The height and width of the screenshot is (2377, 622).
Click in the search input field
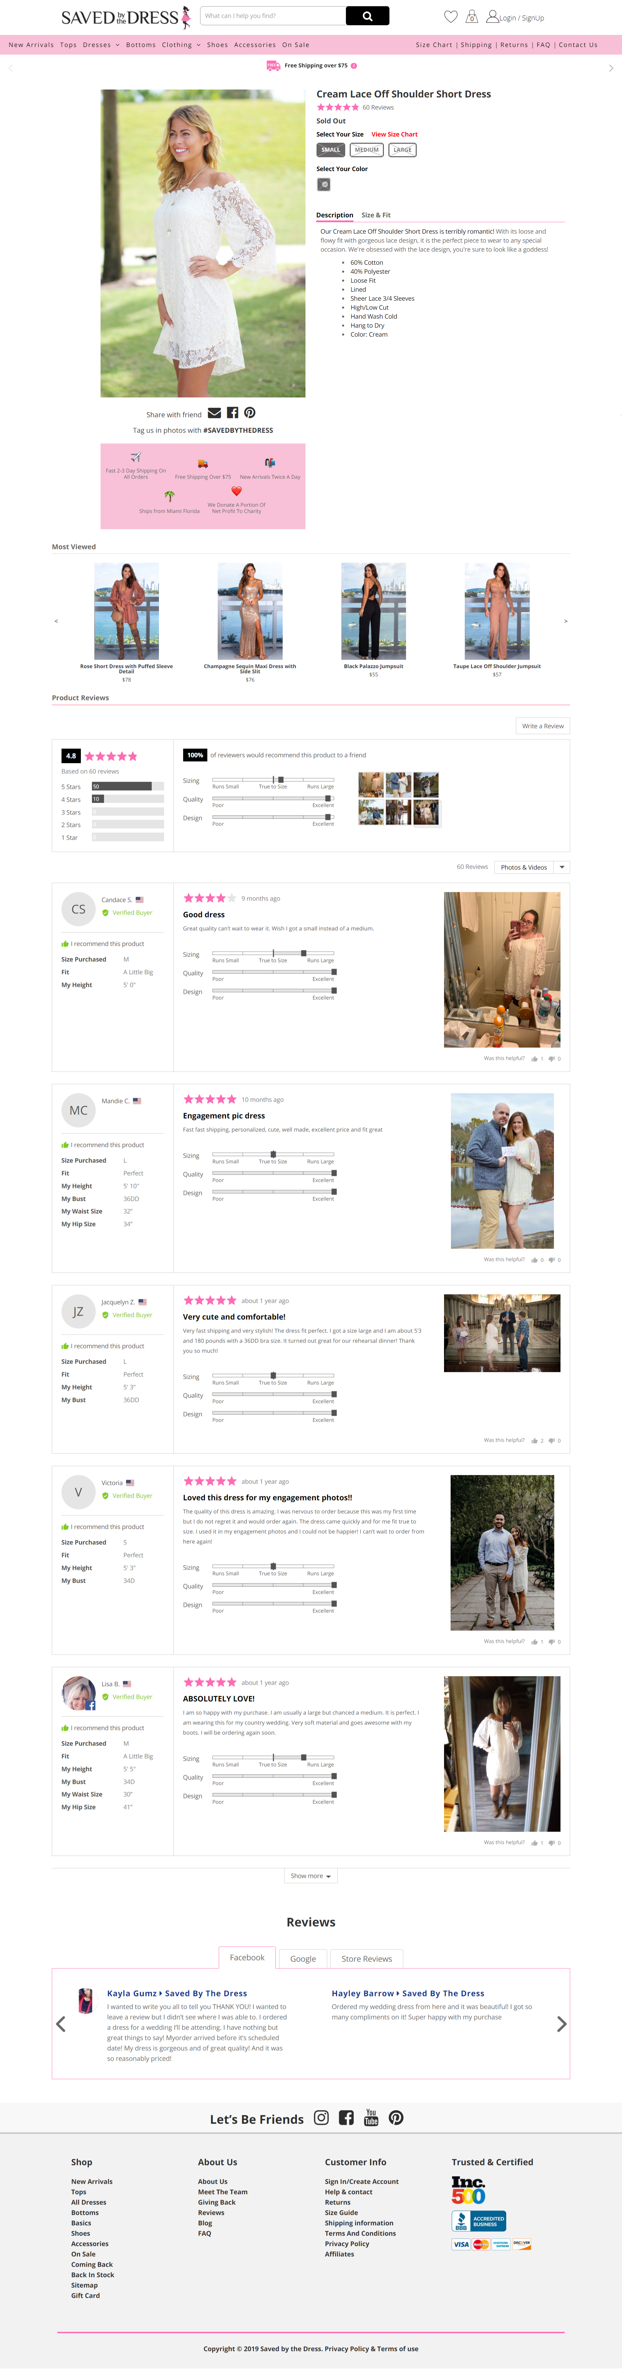[x=273, y=16]
